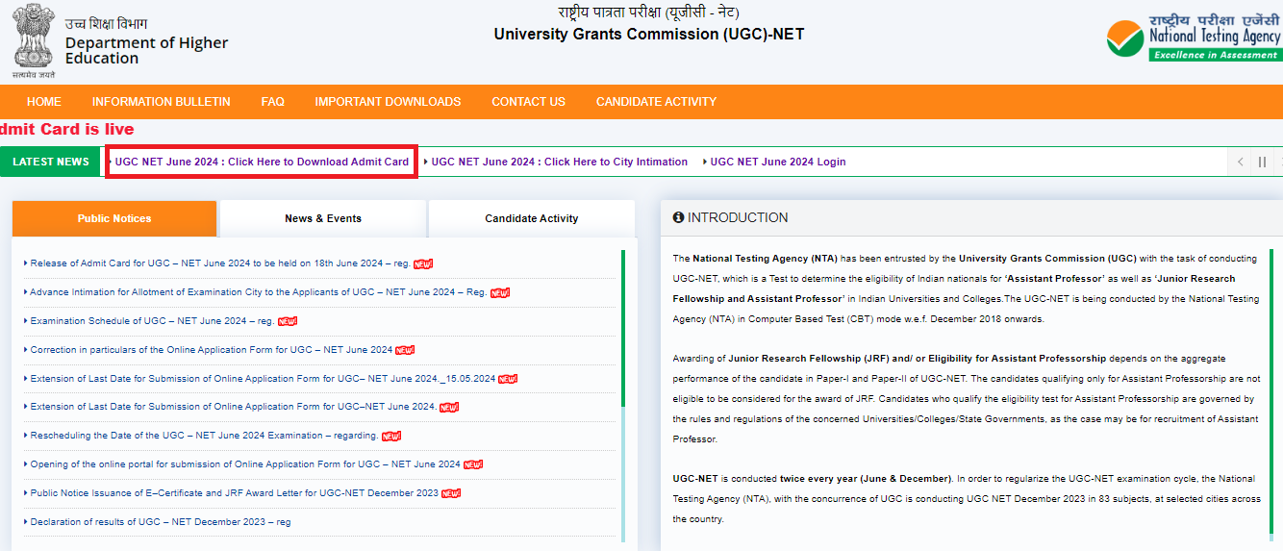Open IMPORTANT DOWNLOADS menu
The image size is (1283, 551).
[x=388, y=101]
